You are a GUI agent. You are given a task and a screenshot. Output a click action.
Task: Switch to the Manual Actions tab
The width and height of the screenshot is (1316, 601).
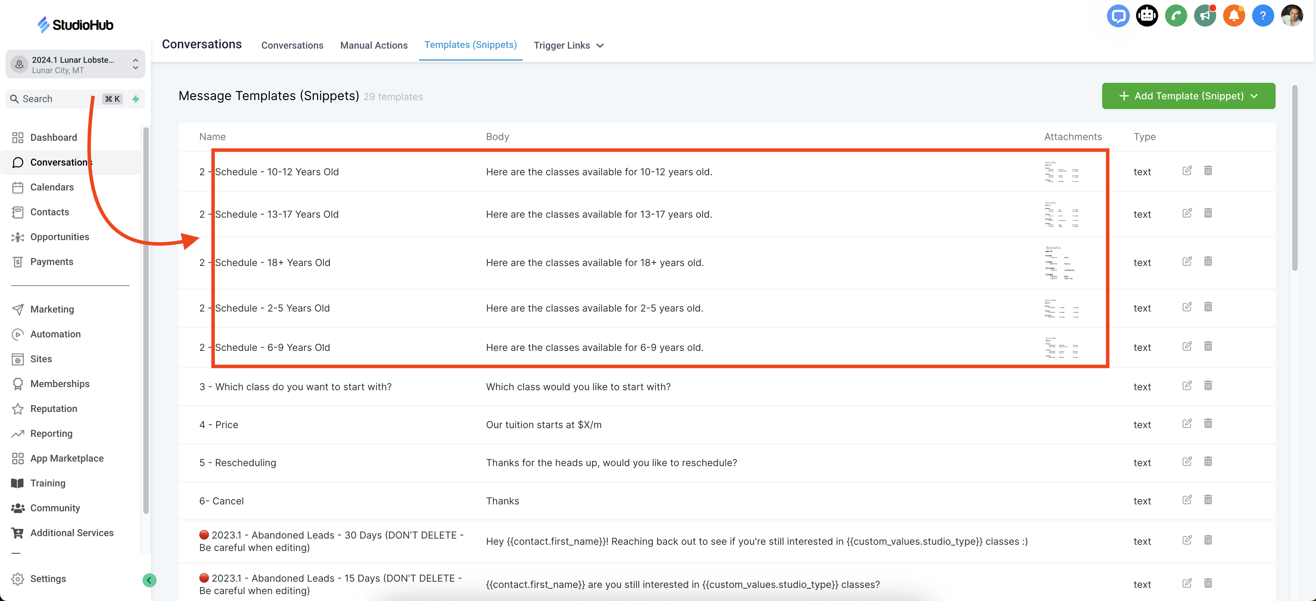pyautogui.click(x=373, y=46)
